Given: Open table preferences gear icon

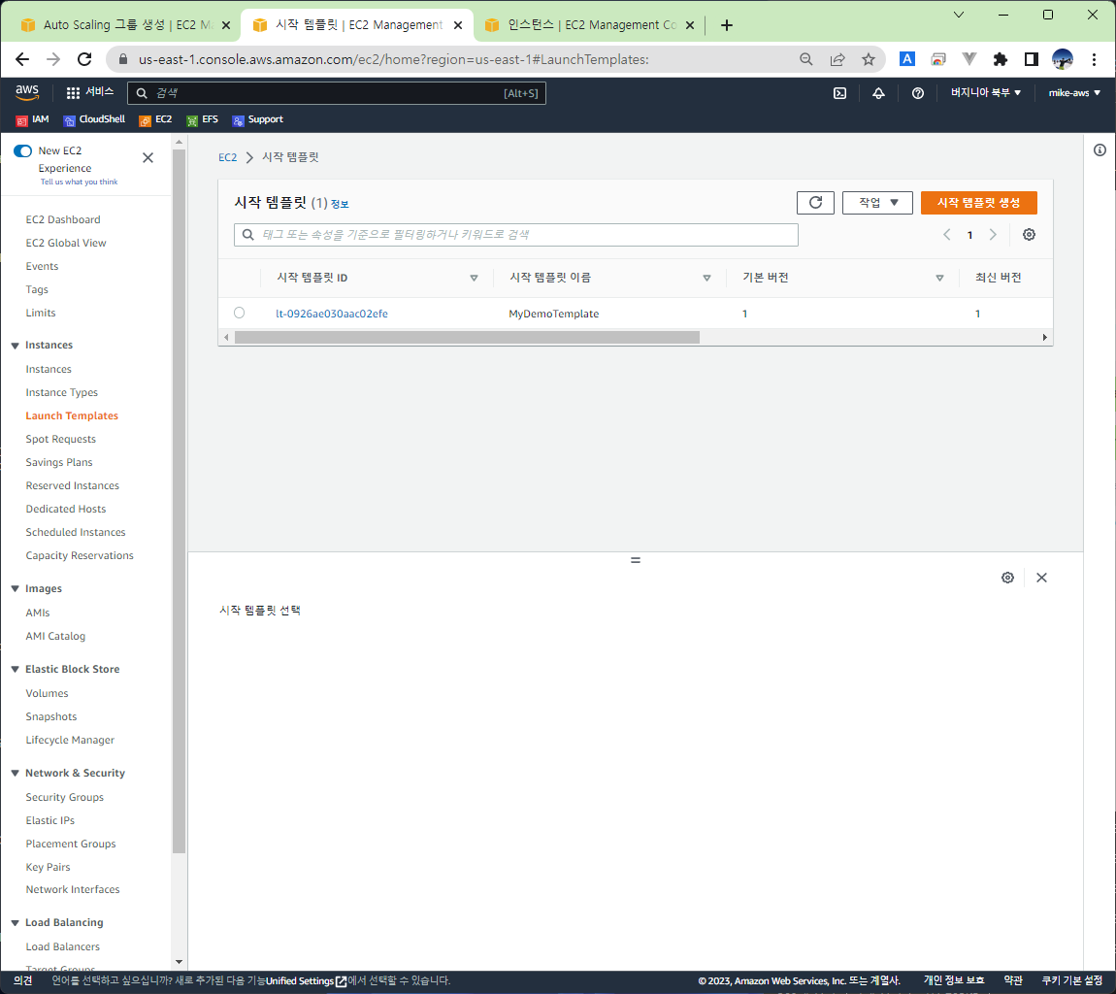Looking at the screenshot, I should click(x=1030, y=235).
